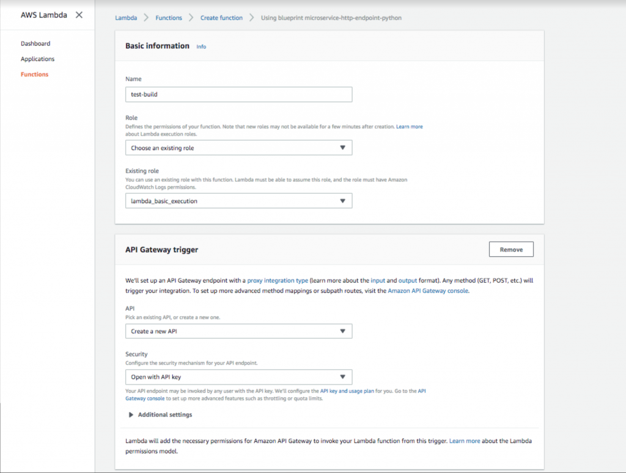626x473 pixels.
Task: Close the AWS Lambda sidebar panel
Action: tap(79, 15)
